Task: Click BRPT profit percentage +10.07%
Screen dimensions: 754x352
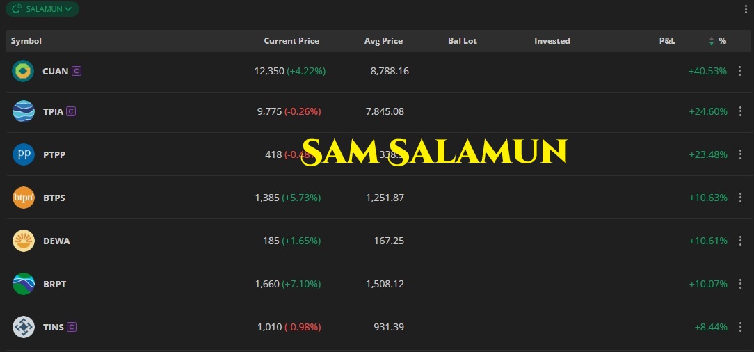Action: click(708, 284)
